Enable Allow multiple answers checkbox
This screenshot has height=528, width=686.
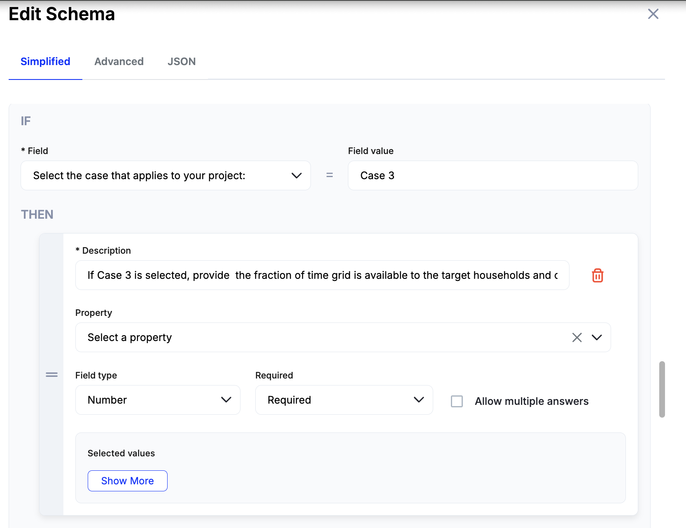click(x=457, y=401)
